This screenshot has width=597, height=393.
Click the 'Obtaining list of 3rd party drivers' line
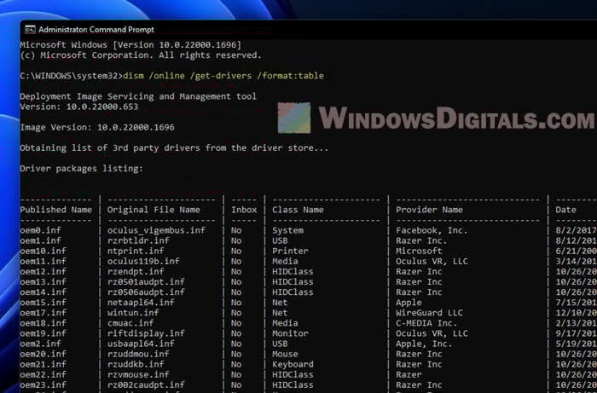click(x=174, y=147)
